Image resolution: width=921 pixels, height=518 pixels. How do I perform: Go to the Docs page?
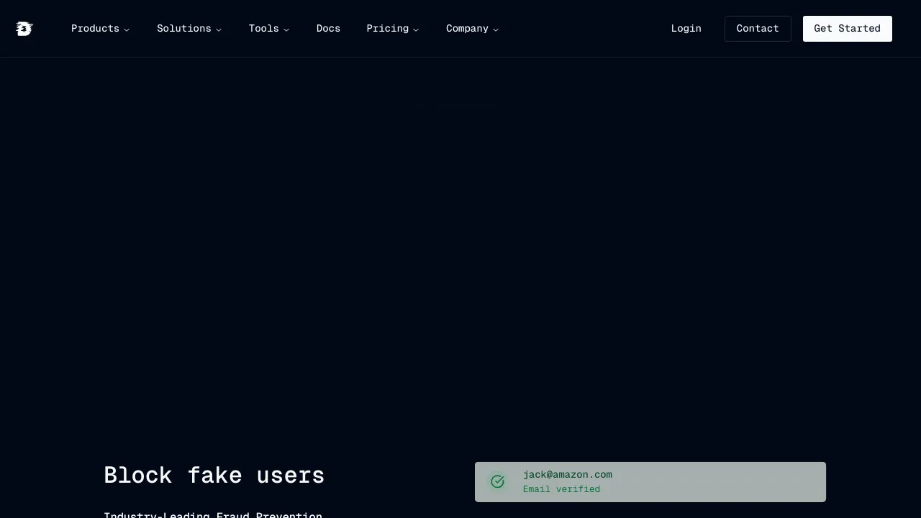point(328,29)
